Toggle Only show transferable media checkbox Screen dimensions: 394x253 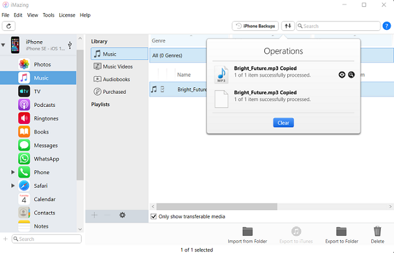pyautogui.click(x=154, y=217)
